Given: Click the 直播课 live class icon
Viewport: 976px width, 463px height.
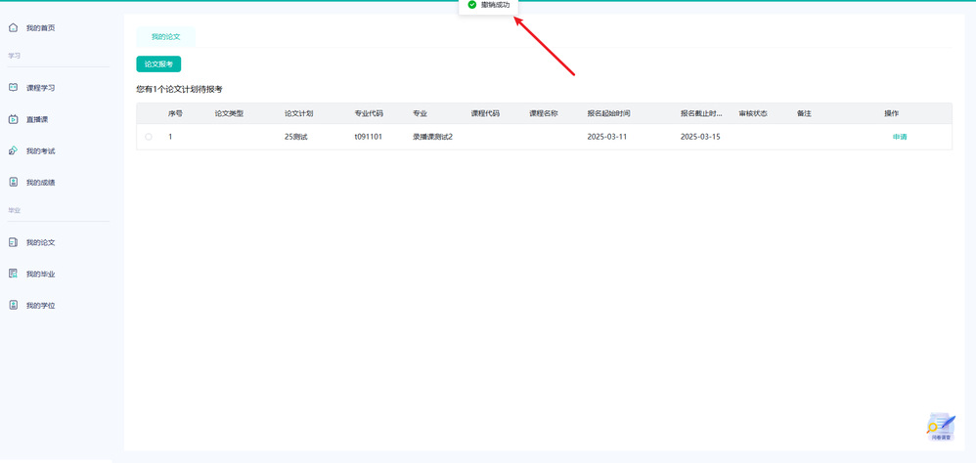Looking at the screenshot, I should [13, 119].
